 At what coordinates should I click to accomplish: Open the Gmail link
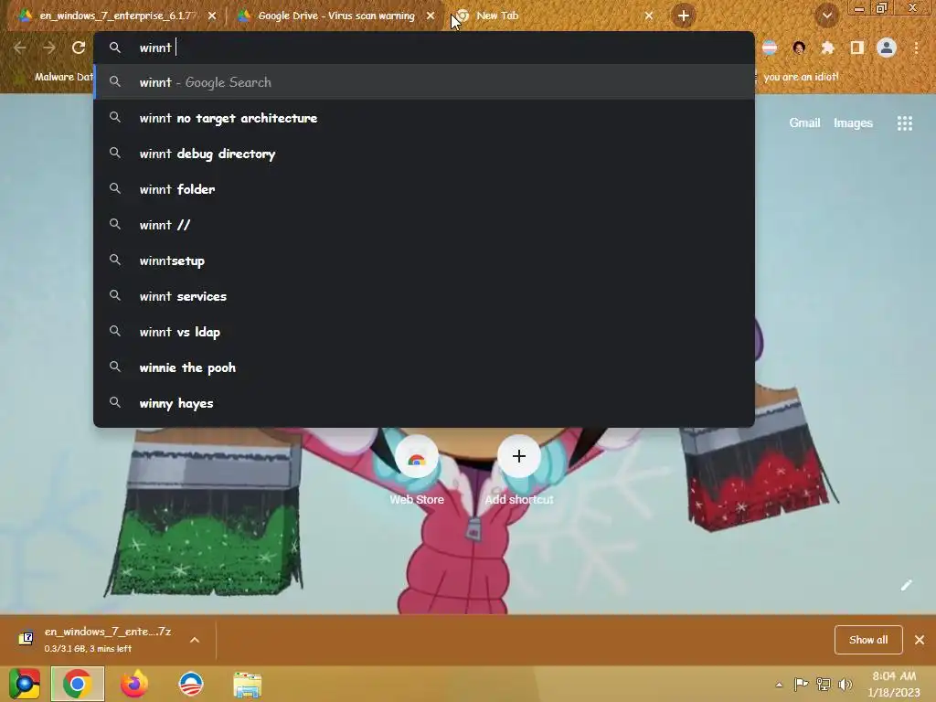(x=804, y=123)
